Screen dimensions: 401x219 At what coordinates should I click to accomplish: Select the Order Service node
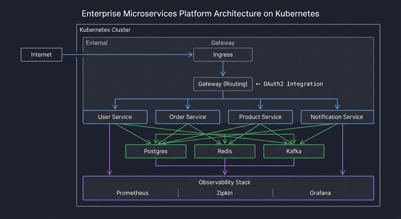[x=188, y=117]
